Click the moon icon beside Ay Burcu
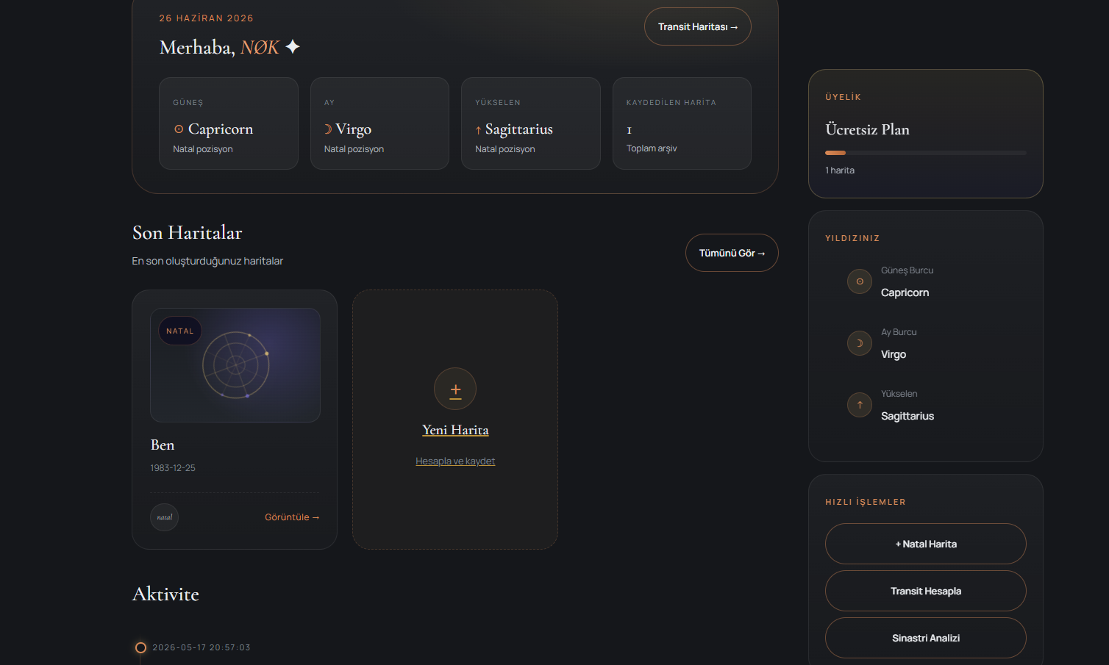This screenshot has height=665, width=1109. pyautogui.click(x=860, y=343)
